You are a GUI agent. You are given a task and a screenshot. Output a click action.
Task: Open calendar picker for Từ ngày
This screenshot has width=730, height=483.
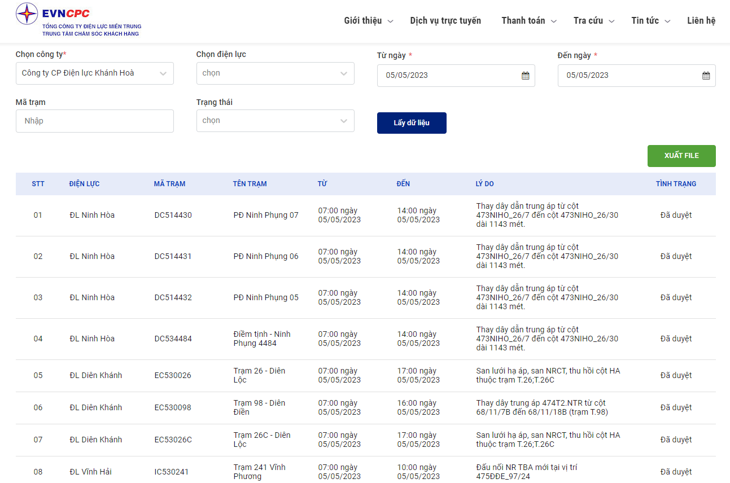pos(525,76)
